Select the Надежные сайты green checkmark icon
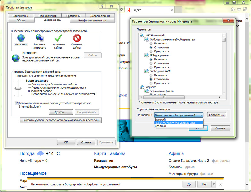251x192 pixels. pyautogui.click(x=58, y=38)
